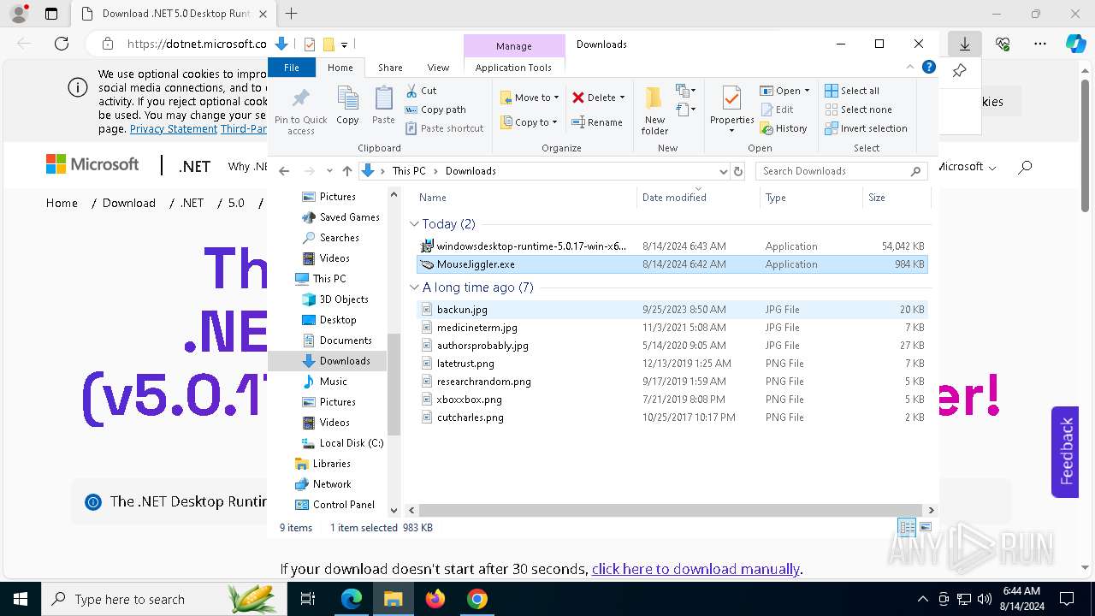Open Windows Start menu
This screenshot has width=1095, height=616.
[x=21, y=599]
